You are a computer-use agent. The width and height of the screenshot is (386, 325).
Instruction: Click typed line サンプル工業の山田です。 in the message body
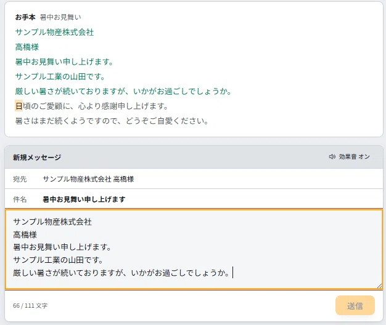[58, 260]
